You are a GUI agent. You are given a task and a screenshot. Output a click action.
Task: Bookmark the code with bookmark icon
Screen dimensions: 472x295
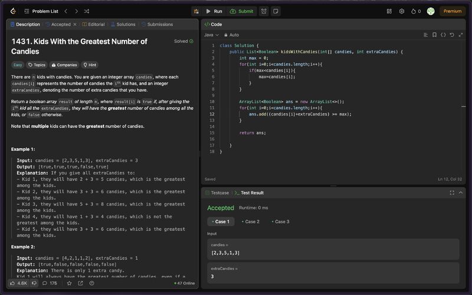434,35
